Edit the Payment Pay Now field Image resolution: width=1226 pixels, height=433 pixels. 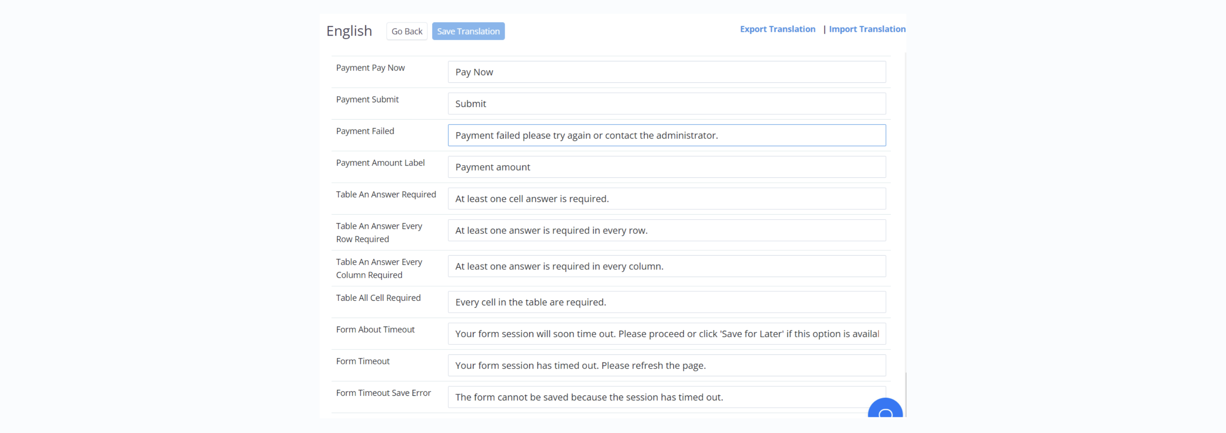[666, 71]
